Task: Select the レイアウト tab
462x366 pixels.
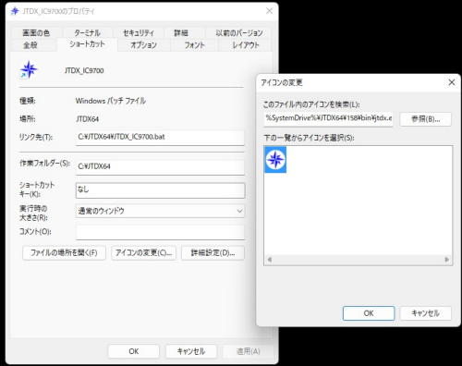Action: (x=246, y=45)
